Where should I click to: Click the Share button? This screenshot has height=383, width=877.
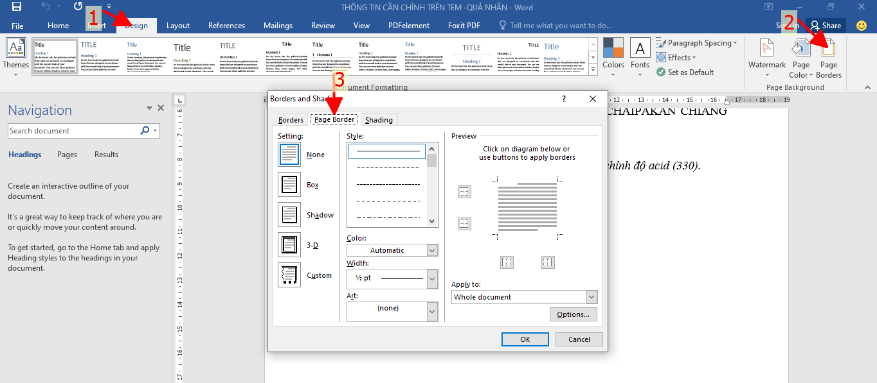pos(826,26)
